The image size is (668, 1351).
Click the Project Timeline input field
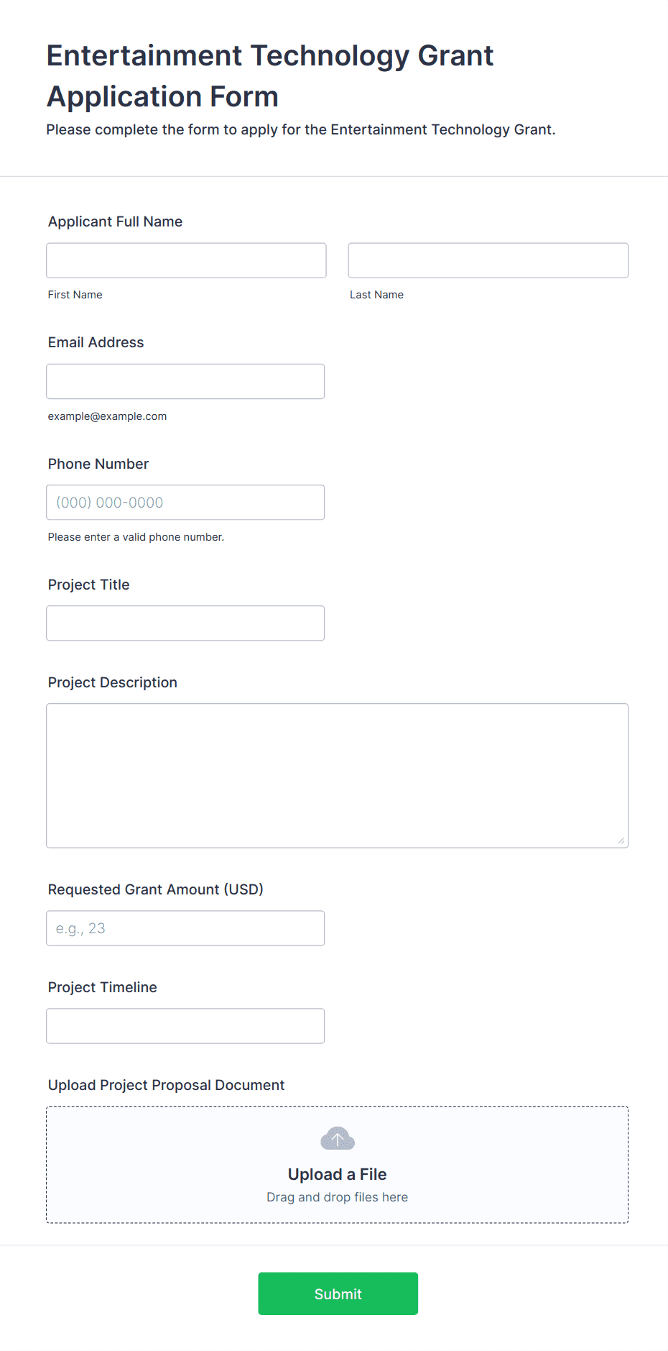185,1026
